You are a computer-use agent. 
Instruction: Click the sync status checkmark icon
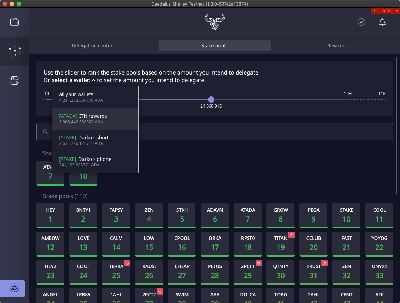(361, 22)
